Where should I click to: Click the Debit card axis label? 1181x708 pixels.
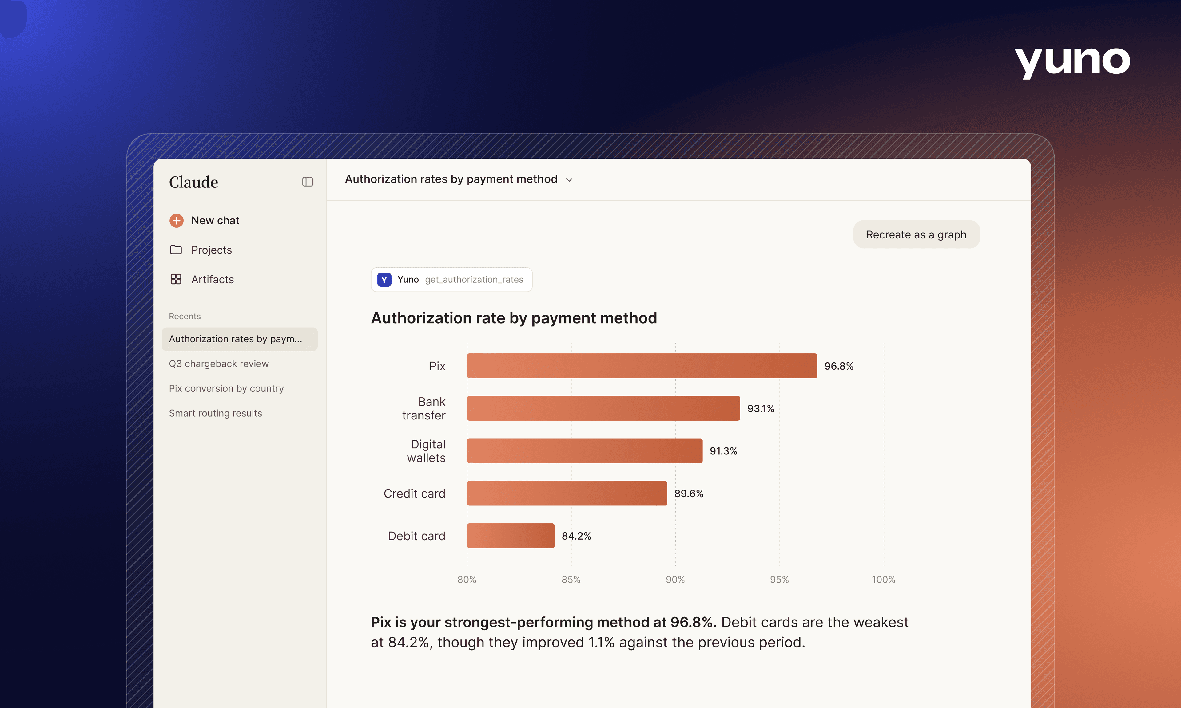(416, 536)
